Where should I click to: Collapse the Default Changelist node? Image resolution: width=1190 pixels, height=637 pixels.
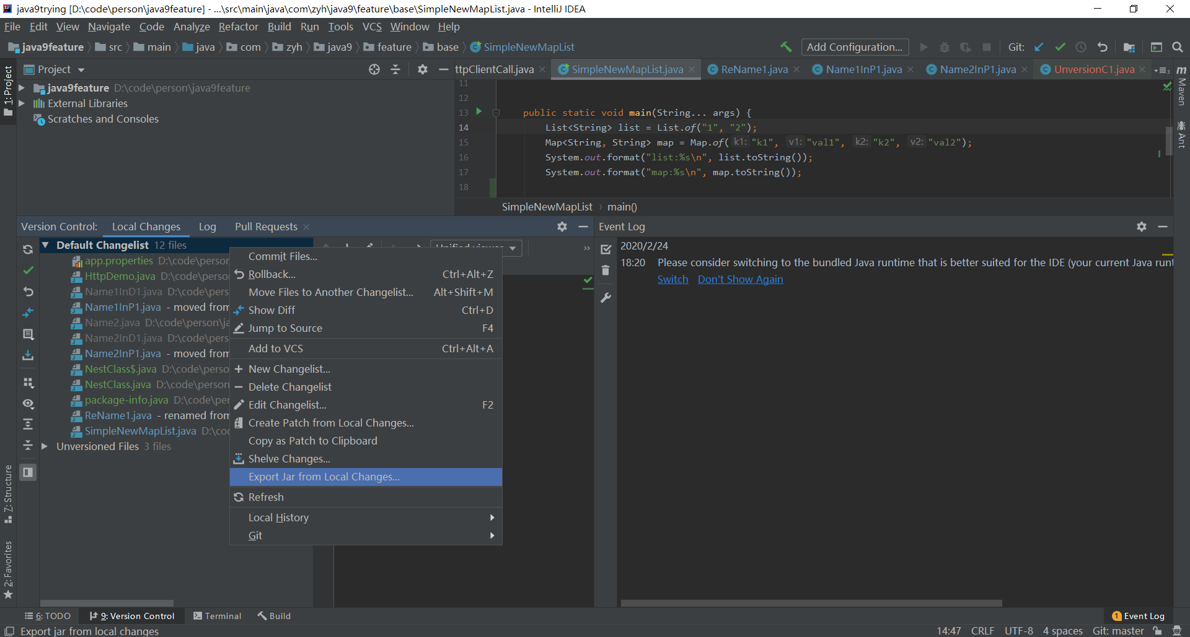tap(45, 245)
